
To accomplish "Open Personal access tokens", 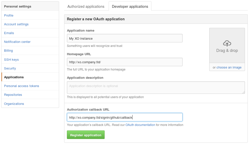I will point(30,86).
